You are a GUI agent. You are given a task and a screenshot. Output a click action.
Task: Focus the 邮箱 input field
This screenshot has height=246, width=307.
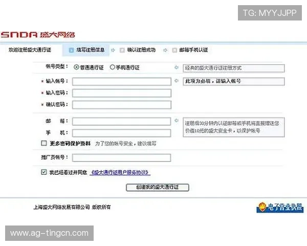click(x=121, y=121)
